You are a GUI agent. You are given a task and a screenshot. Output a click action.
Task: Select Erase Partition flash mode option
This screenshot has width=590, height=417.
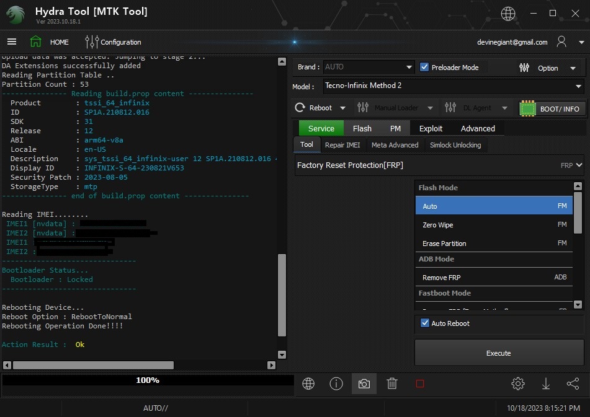click(x=494, y=243)
